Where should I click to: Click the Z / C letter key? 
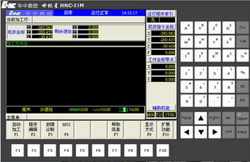[x=215, y=28]
